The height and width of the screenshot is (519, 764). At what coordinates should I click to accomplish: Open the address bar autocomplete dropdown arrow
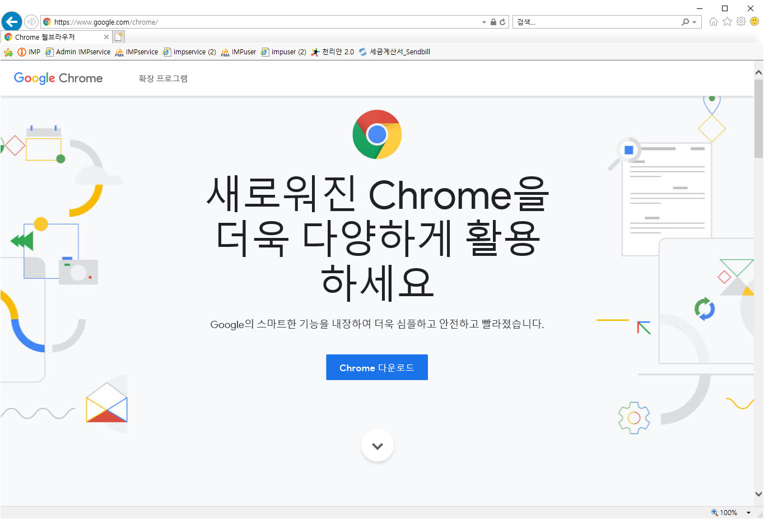(484, 22)
